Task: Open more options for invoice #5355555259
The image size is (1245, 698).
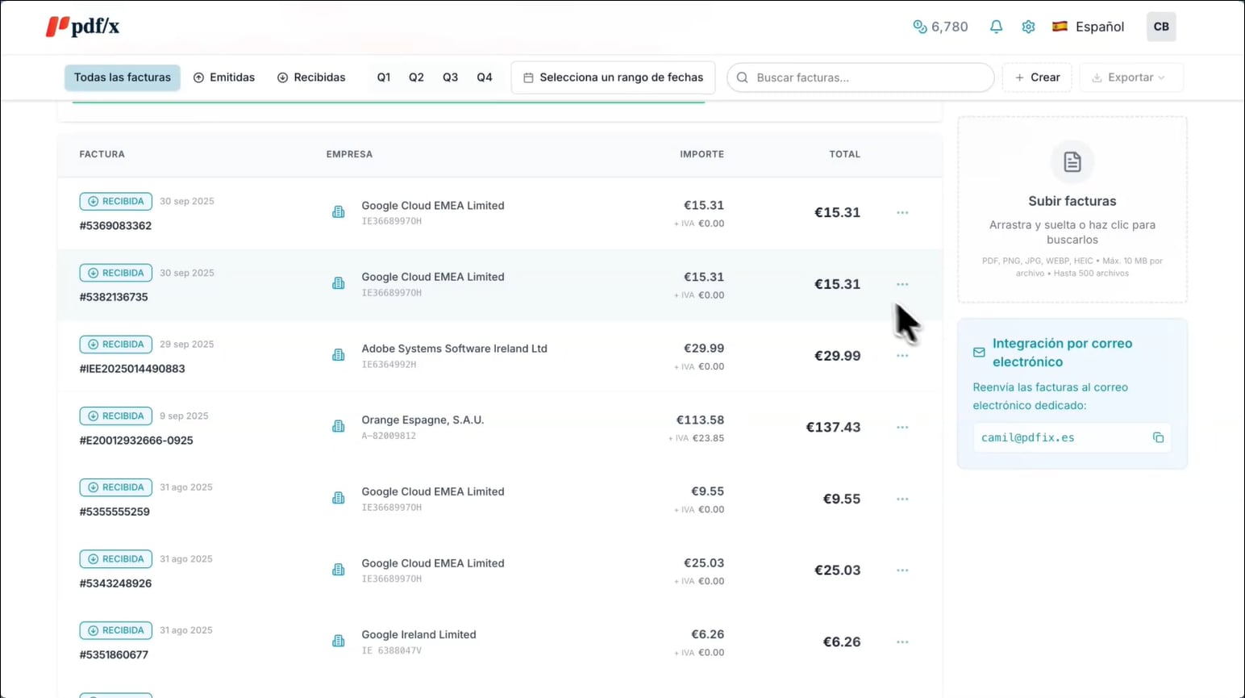Action: pos(902,499)
